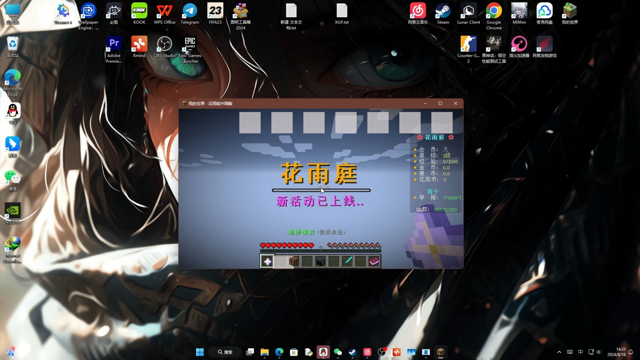The image size is (640, 360).
Task: Open Adobe Premiere desktop shortcut
Action: click(x=114, y=50)
